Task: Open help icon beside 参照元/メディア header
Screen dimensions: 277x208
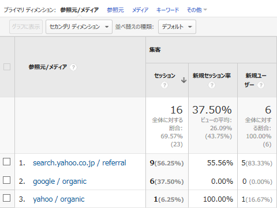Action: [x=73, y=67]
